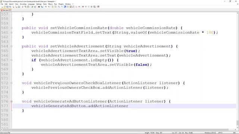This screenshot has width=239, height=134.
Task: Open the Run menu
Action: tap(56, 4)
